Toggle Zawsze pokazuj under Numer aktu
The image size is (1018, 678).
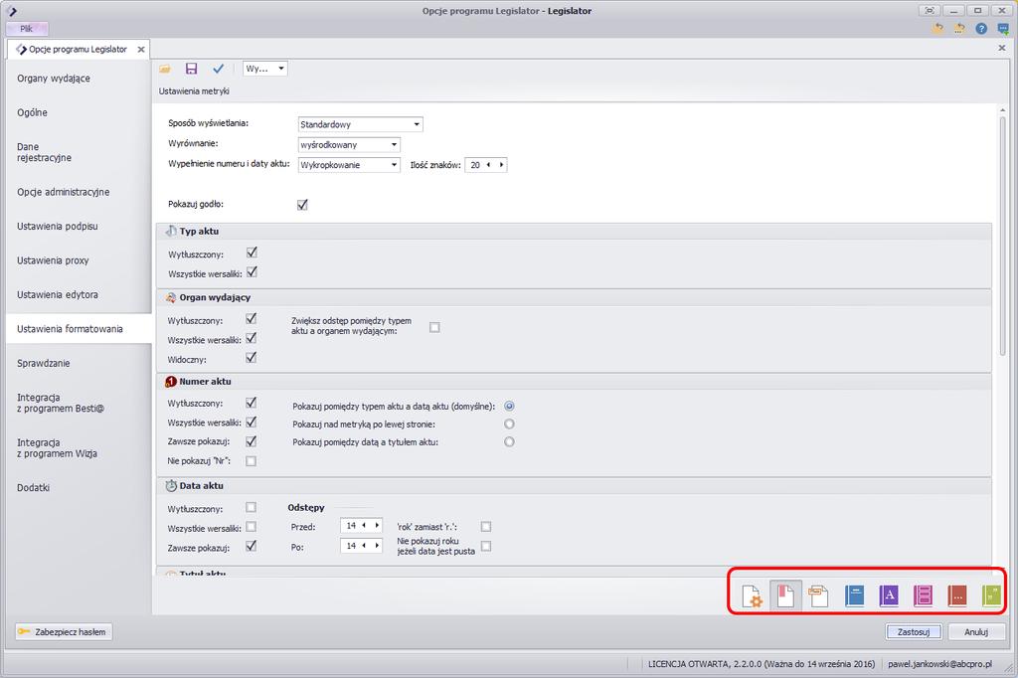[251, 441]
